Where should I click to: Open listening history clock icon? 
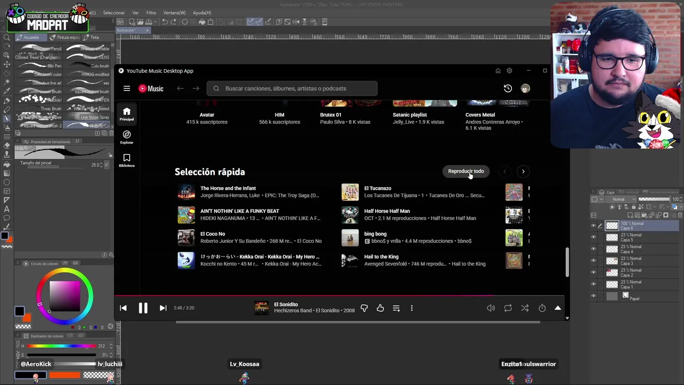(x=508, y=89)
